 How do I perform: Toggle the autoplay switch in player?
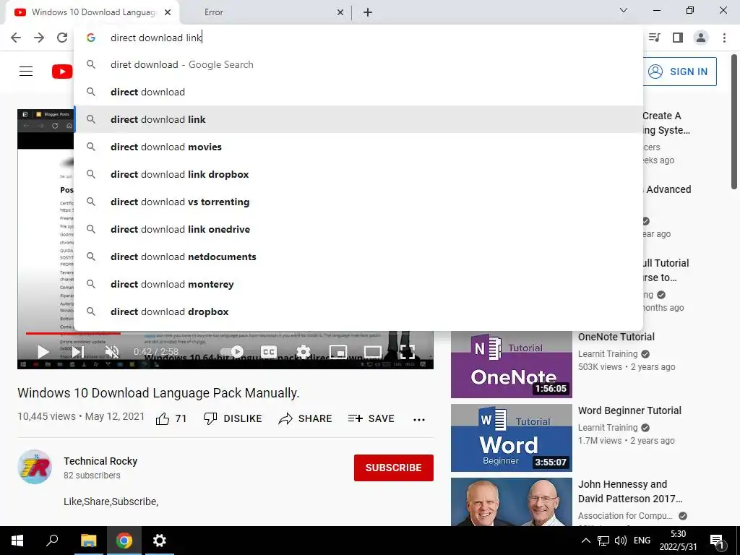232,352
